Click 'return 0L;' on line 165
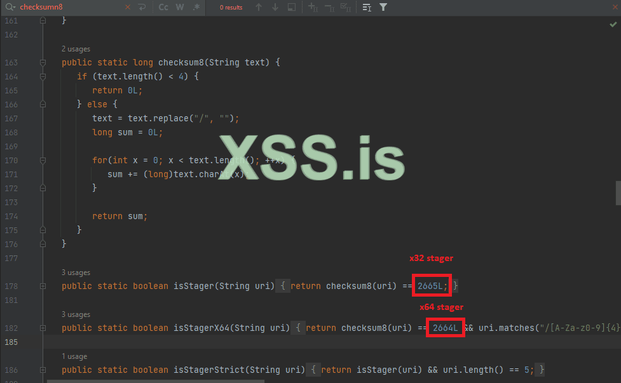 (x=117, y=91)
